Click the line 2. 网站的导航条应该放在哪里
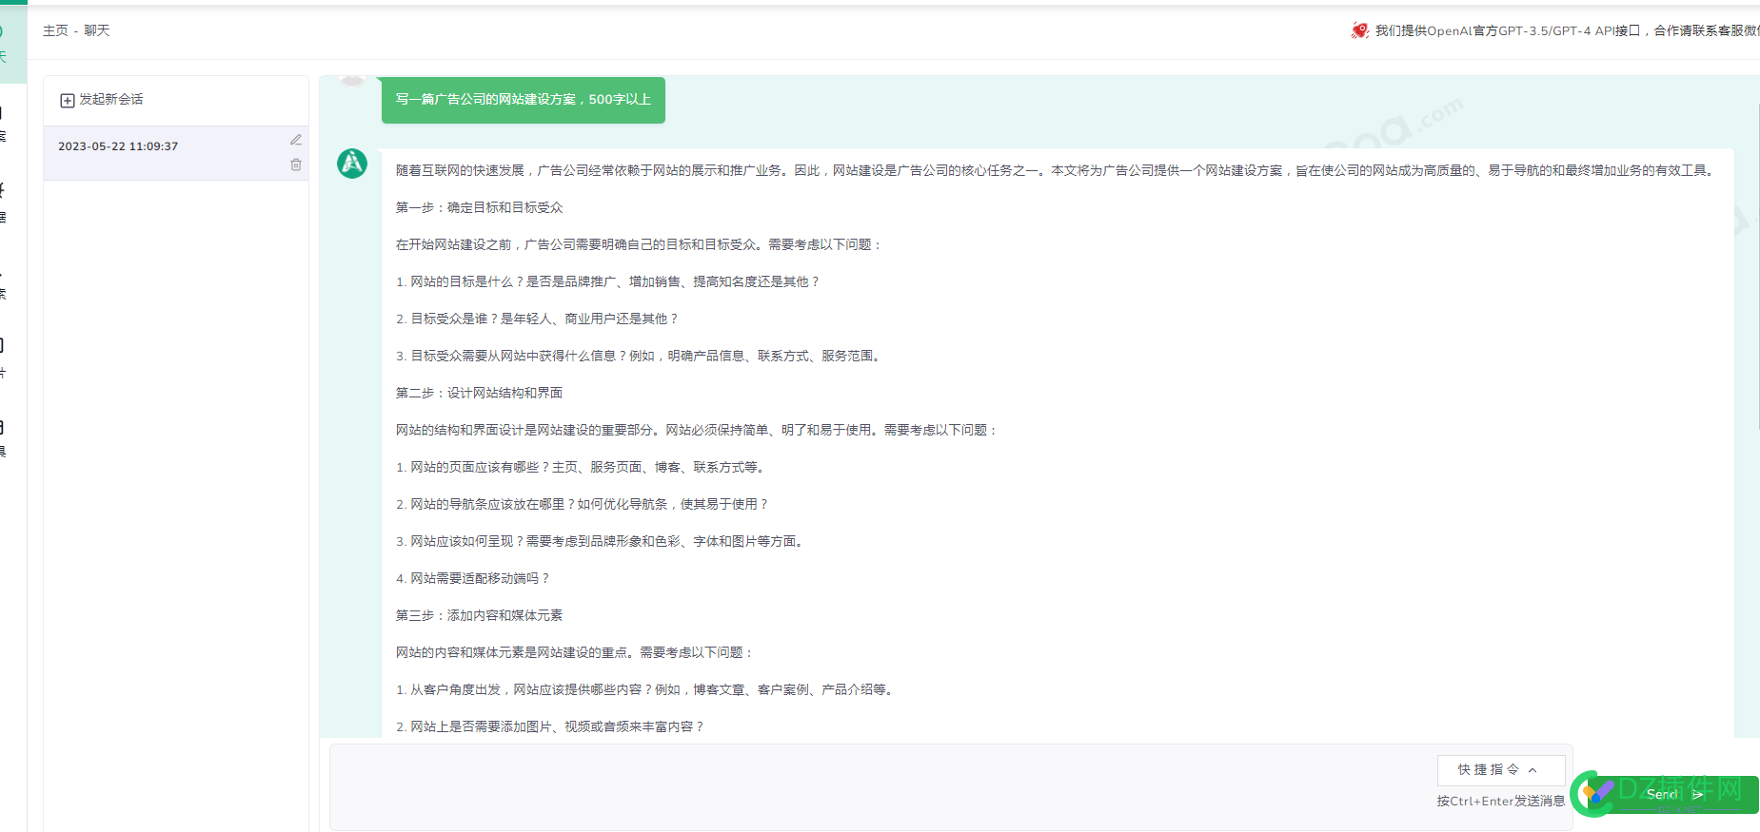 point(582,505)
